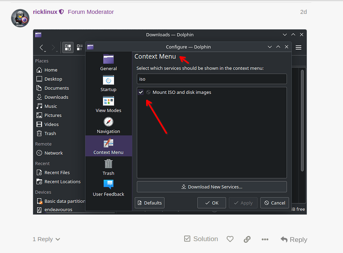Click ricklinux avatar image

tap(20, 18)
